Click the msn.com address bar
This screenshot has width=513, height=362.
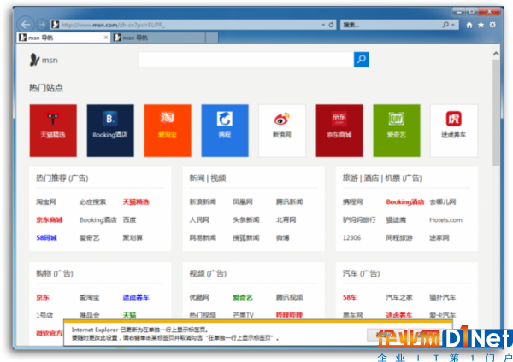[185, 25]
